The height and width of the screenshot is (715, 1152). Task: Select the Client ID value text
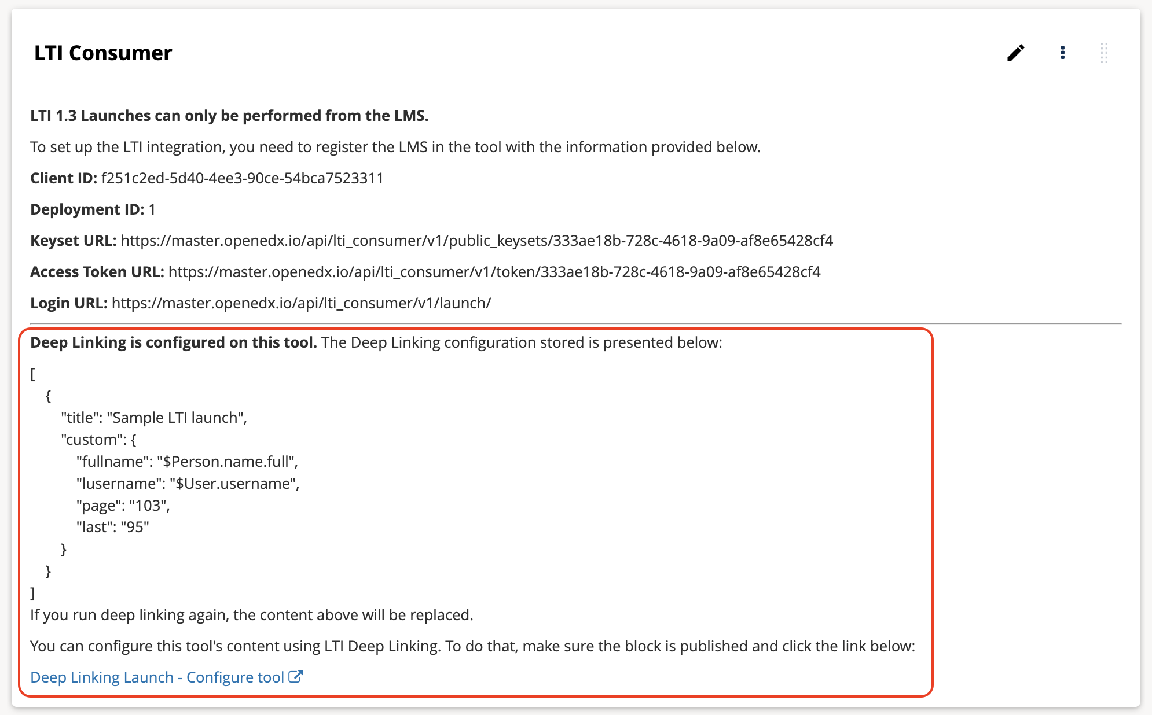click(x=243, y=178)
